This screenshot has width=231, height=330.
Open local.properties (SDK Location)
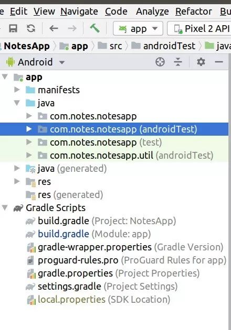tap(114, 300)
